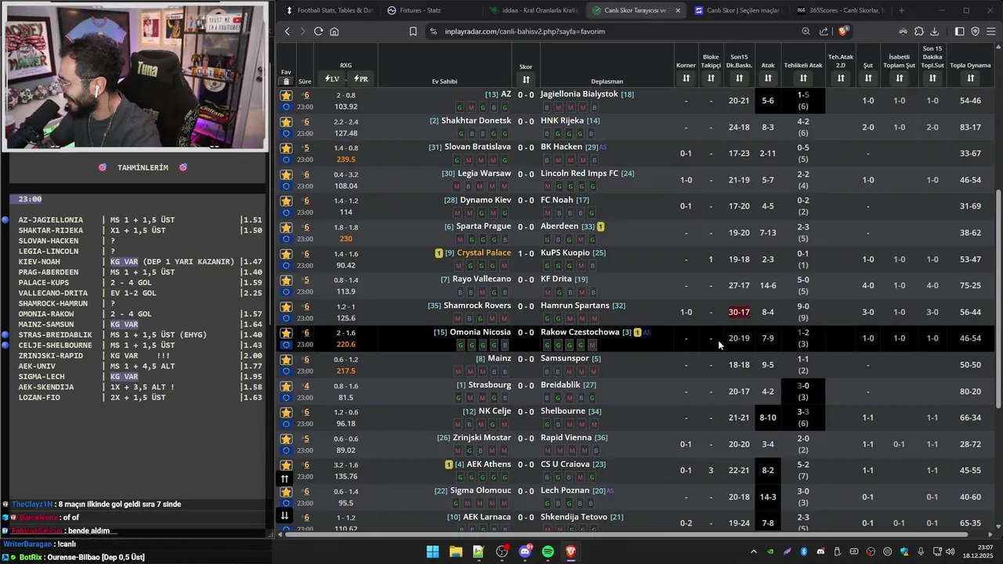Toggle favorite star for Shakhtar Donetsk row
The image size is (1003, 564).
tap(286, 121)
